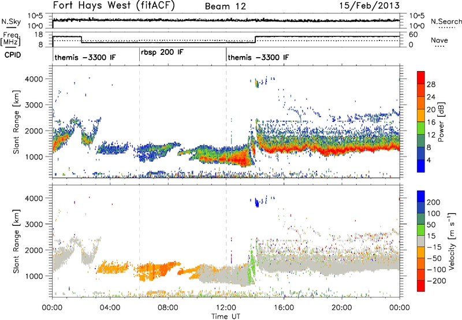
Task: Click the green velocity streak near 14:00
Action: click(252, 267)
